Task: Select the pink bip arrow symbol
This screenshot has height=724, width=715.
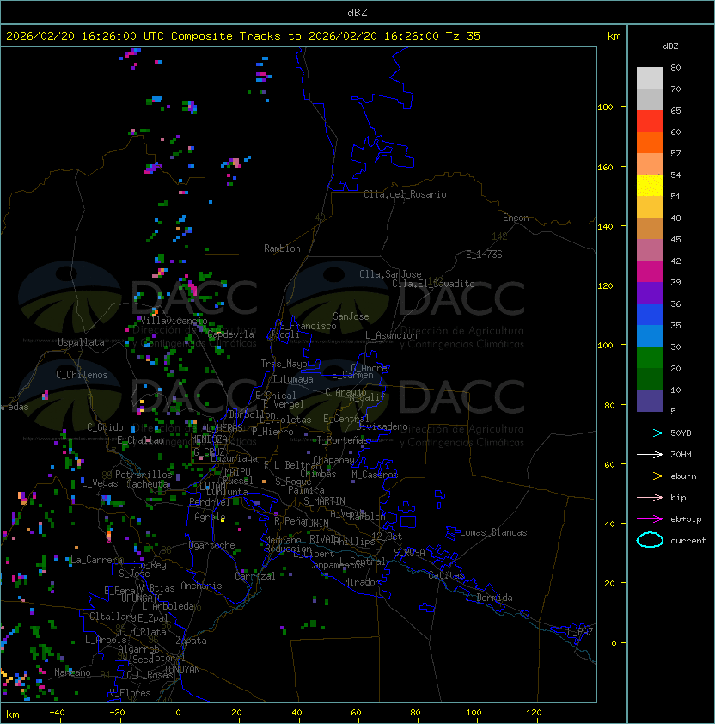Action: pos(650,497)
